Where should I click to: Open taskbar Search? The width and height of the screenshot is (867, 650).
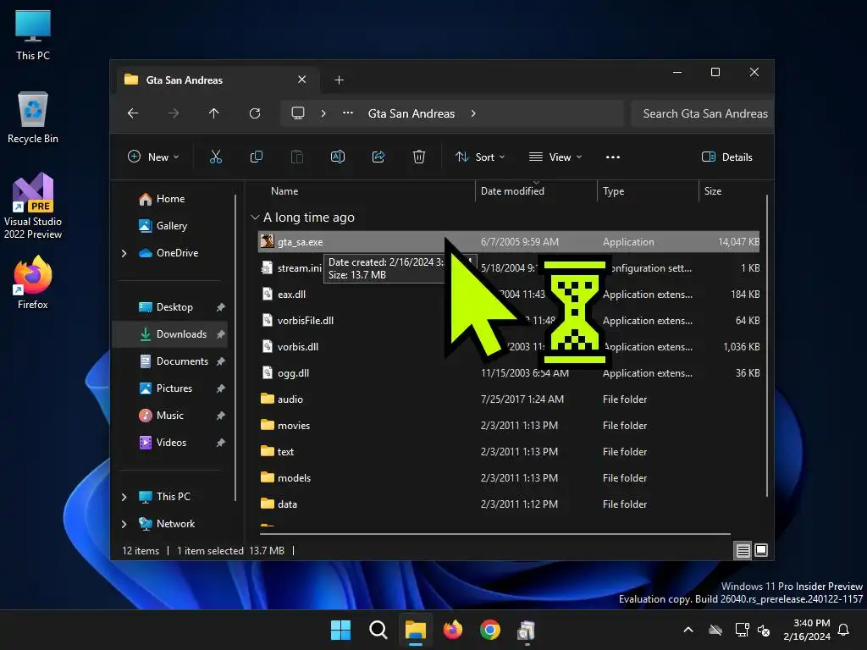point(378,630)
